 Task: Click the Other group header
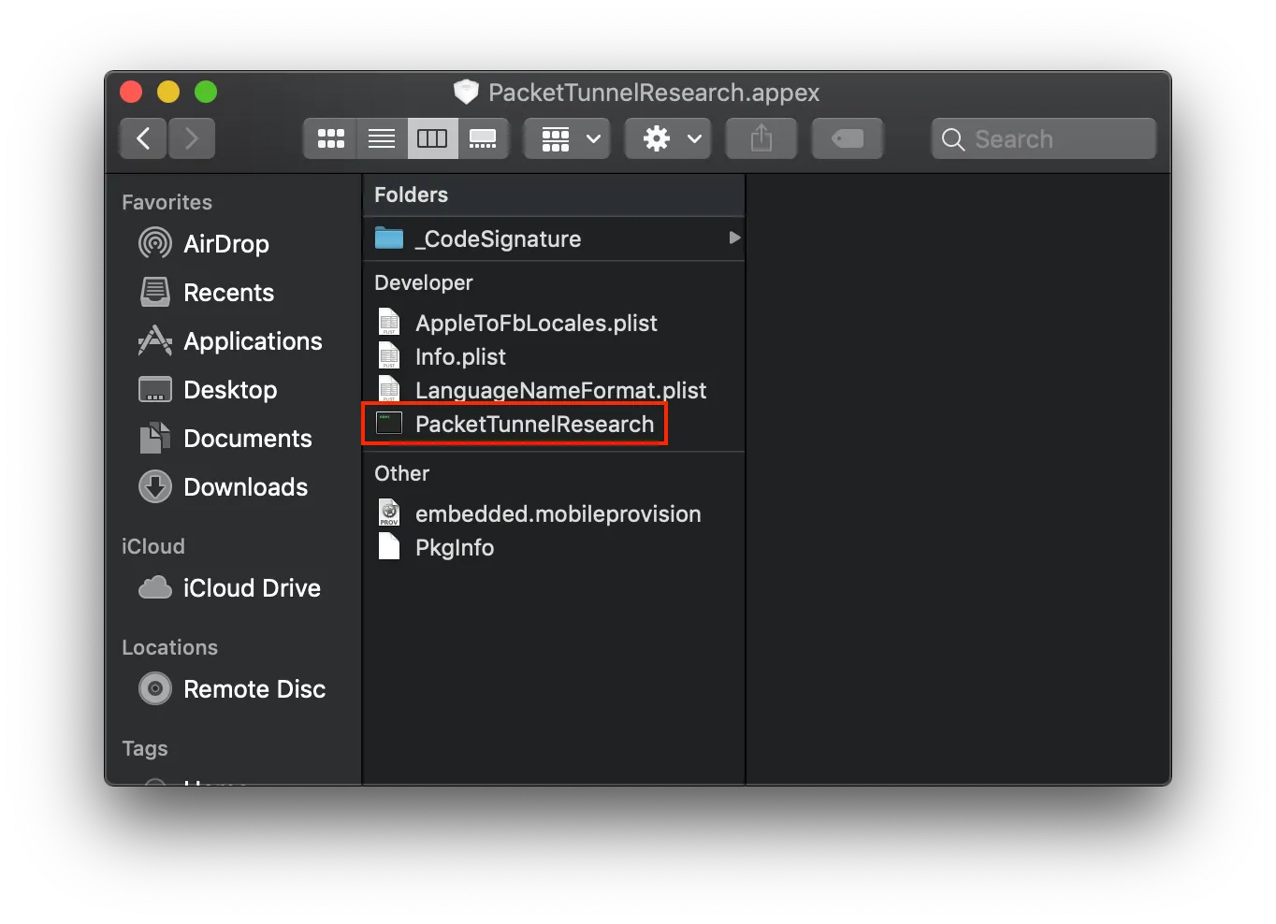[x=402, y=473]
